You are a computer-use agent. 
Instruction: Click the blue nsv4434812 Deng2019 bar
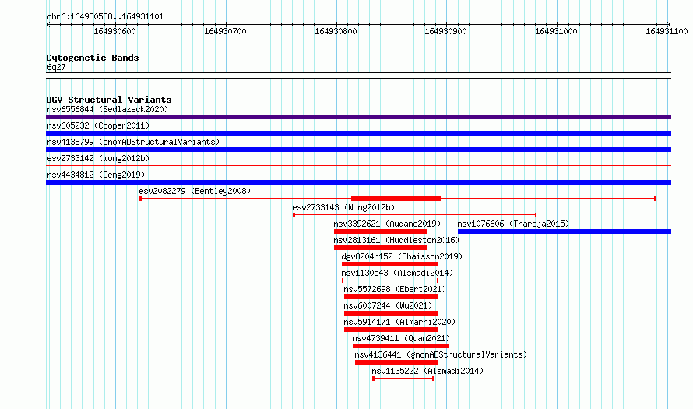click(x=358, y=182)
